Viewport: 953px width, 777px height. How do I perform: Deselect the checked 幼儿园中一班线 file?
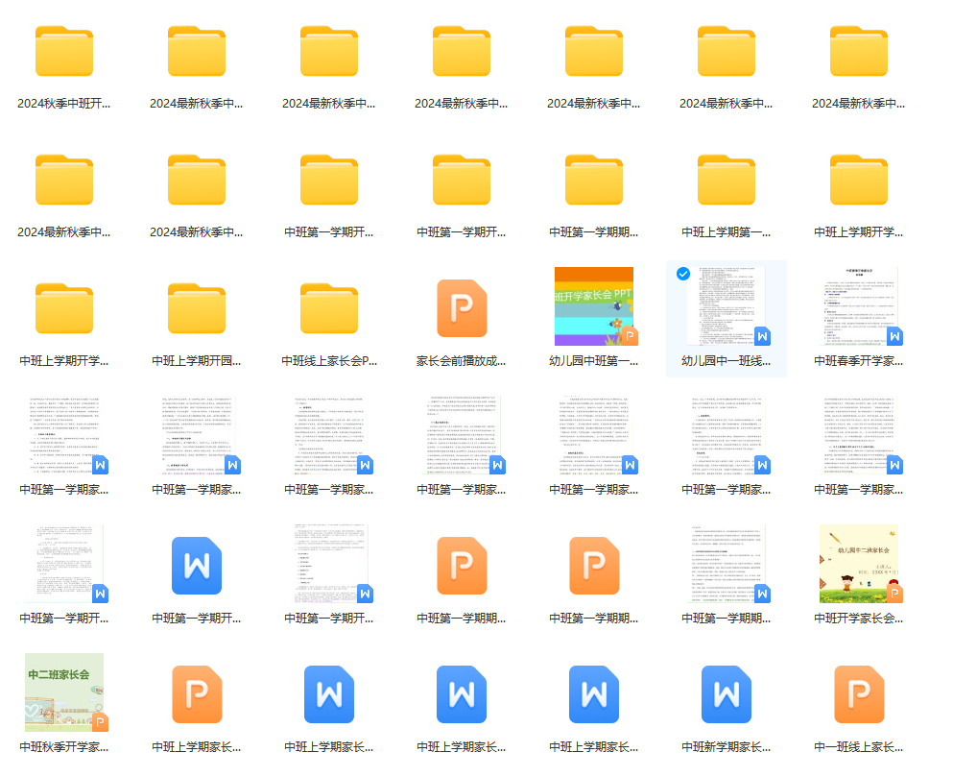point(682,273)
